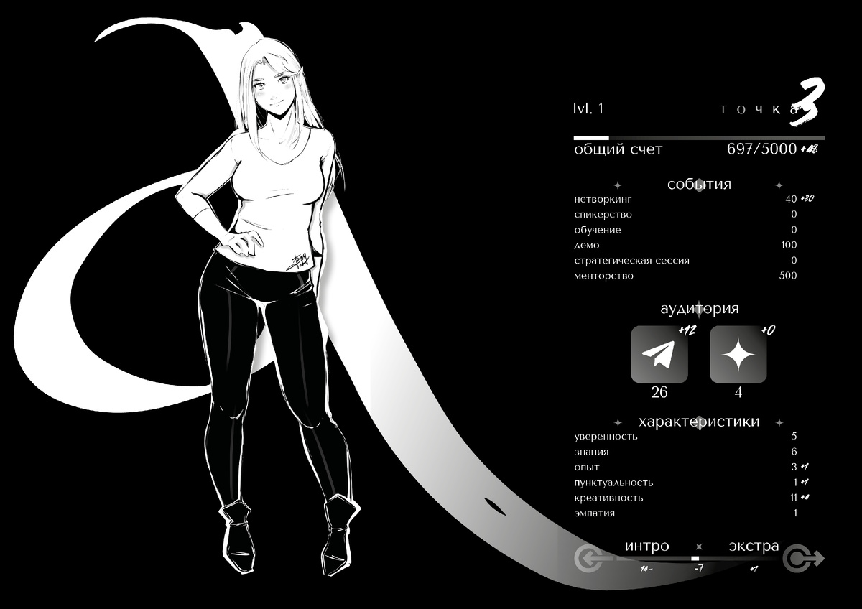The image size is (862, 609).
Task: Click the нетворкинг value 40
Action: point(791,199)
